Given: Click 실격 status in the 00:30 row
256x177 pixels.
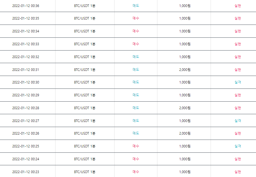Looking at the screenshot, I should tap(238, 82).
